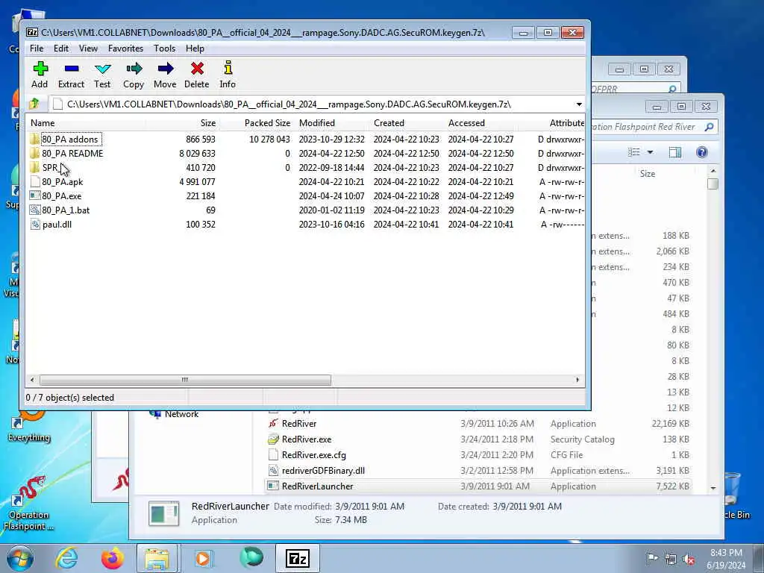
Task: Click the Size column header in Explorer
Action: 647,174
